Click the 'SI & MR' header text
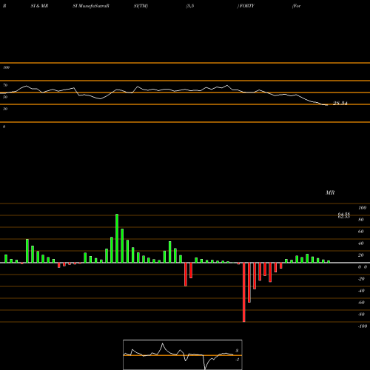Viewport: 370px width, 370px height. tap(39, 6)
